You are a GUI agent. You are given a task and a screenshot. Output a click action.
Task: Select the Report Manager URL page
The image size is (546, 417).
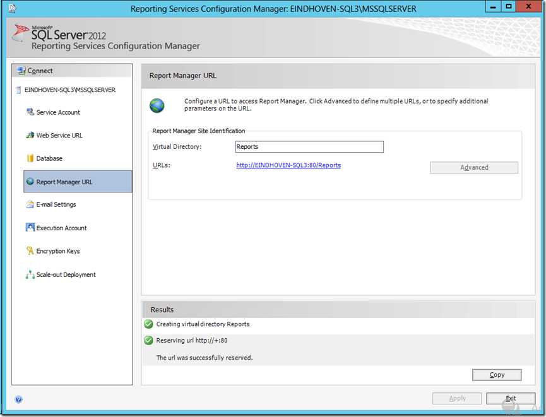point(78,181)
